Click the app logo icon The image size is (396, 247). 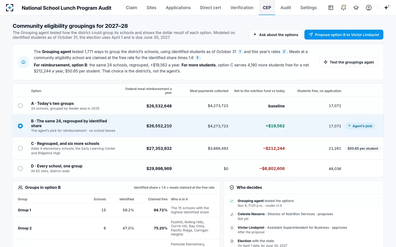[10, 8]
